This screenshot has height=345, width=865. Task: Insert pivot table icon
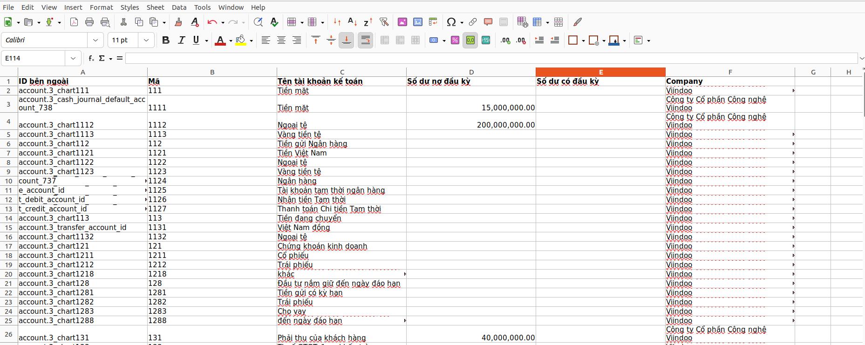[433, 22]
